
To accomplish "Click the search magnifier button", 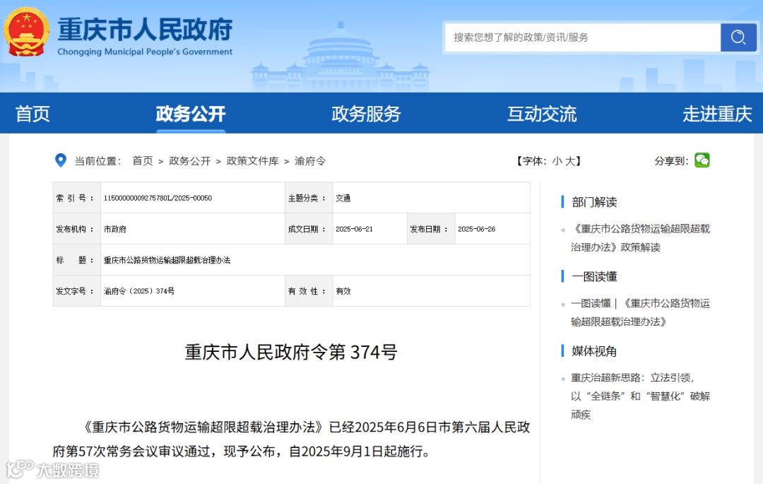I will pyautogui.click(x=738, y=37).
